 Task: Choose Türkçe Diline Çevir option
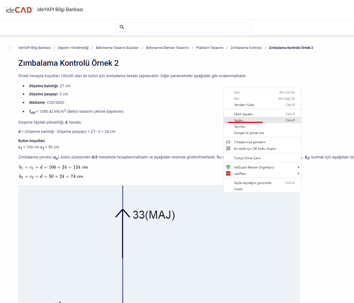247,158
